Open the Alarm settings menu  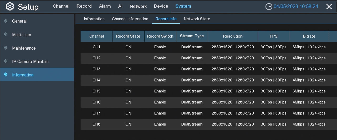pos(105,6)
